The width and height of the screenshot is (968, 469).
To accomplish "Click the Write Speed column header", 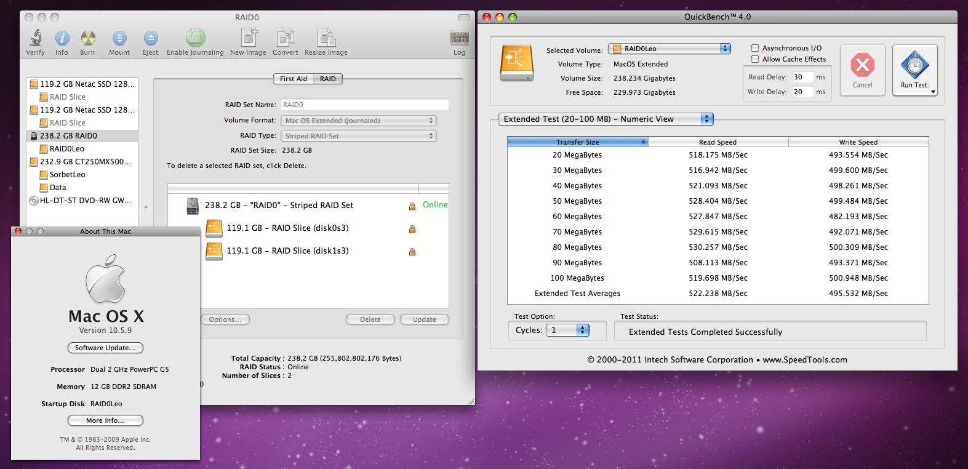I will 858,142.
